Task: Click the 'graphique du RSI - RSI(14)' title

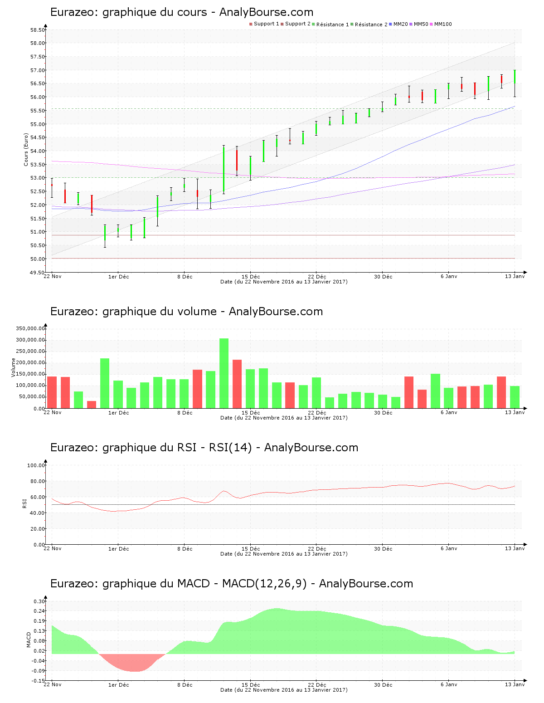Action: click(x=177, y=448)
